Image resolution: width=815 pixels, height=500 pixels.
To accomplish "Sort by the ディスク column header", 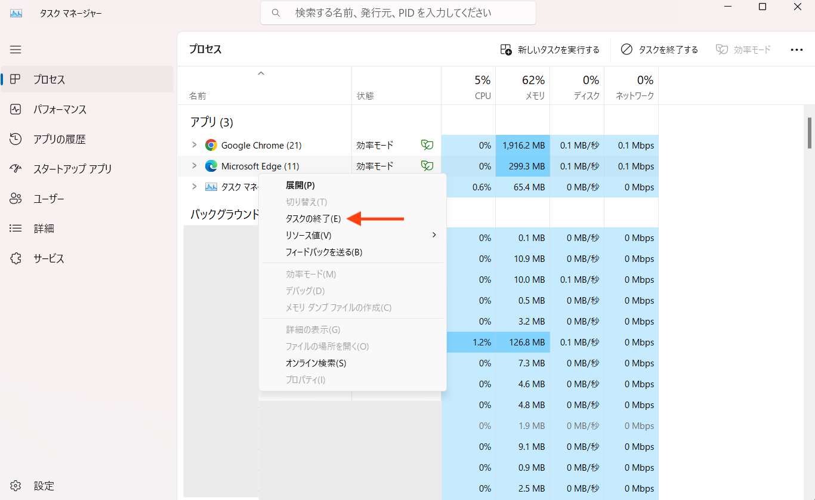I will (x=577, y=86).
